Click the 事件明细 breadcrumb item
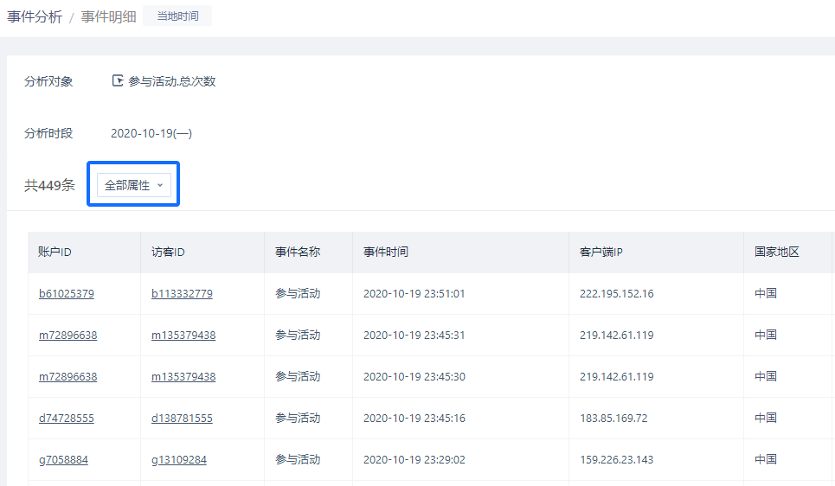This screenshot has width=835, height=486. [108, 16]
